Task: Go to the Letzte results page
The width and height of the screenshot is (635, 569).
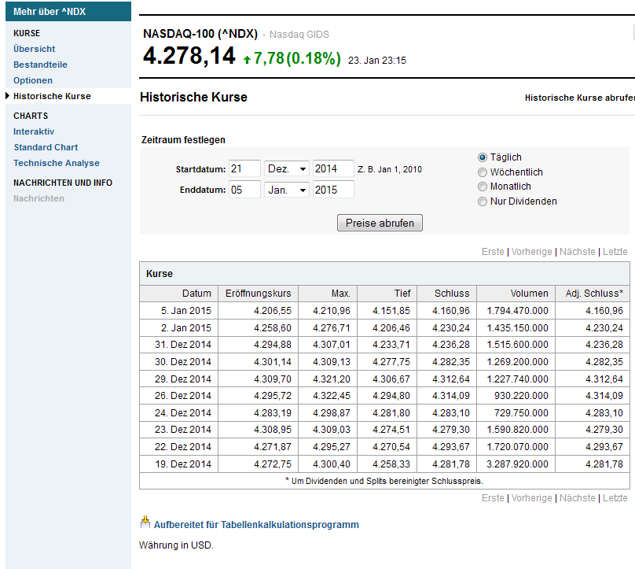Action: tap(615, 251)
